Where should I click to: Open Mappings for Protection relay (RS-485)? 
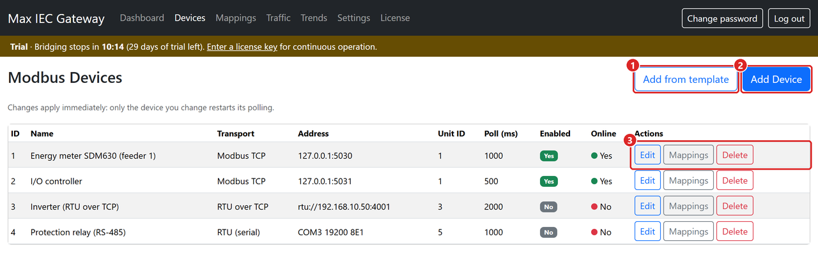(688, 231)
